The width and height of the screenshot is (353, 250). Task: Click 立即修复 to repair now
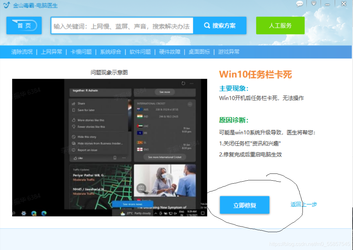[245, 205]
